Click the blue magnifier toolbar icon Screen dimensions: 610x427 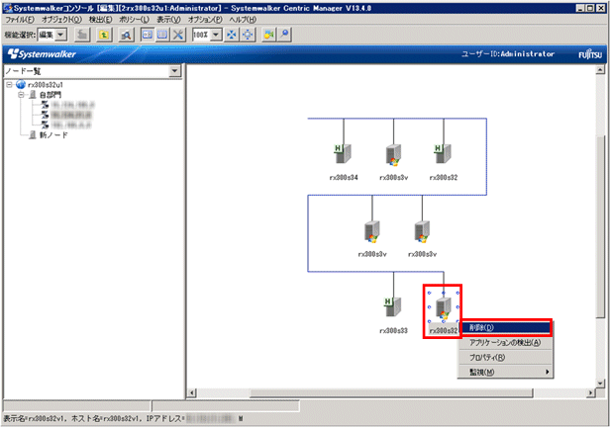click(x=284, y=35)
